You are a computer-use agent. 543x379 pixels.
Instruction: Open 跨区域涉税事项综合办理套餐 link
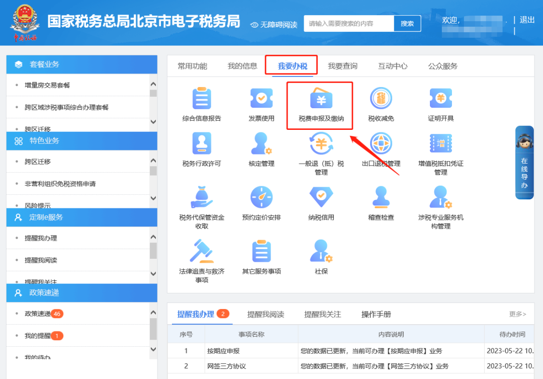coord(66,108)
